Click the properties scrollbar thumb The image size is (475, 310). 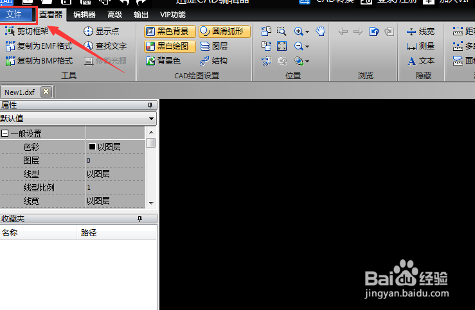[x=151, y=142]
